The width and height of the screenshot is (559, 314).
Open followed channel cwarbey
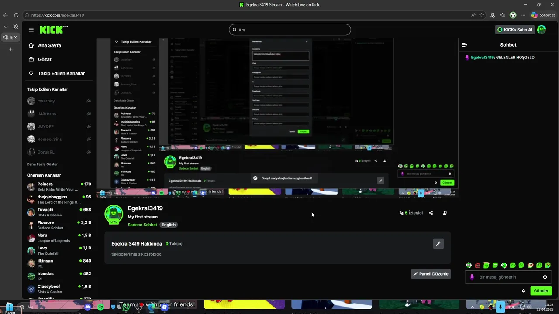coord(59,101)
